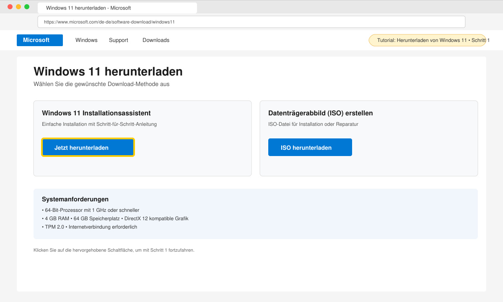
Task: Click the Datenträgerabbild (ISO) erstellen title
Action: (321, 113)
